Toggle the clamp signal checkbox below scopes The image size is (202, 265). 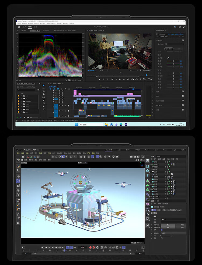pos(69,80)
